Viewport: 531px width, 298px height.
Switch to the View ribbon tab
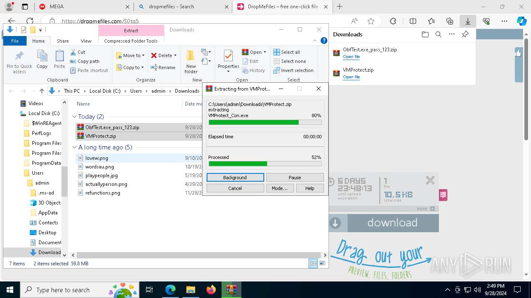click(86, 41)
